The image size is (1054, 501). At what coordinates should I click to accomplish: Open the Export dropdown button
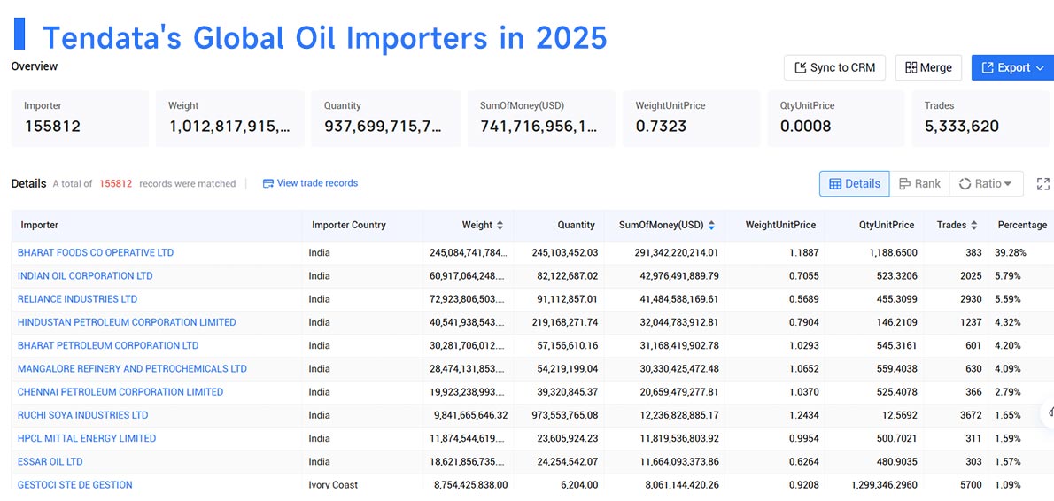[1012, 68]
